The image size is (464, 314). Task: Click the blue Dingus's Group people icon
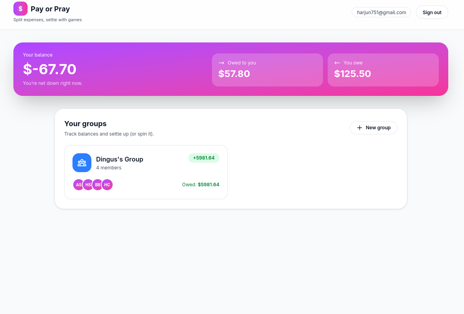click(82, 163)
